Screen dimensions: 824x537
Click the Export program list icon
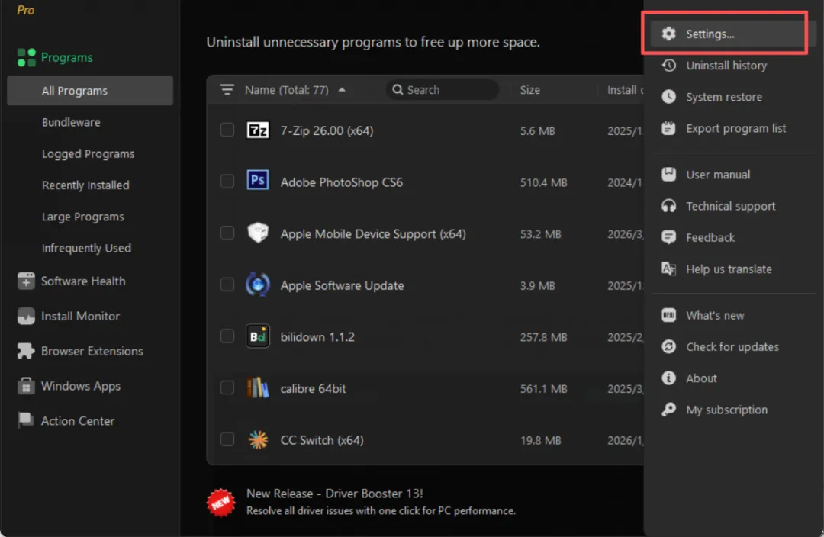coord(668,128)
